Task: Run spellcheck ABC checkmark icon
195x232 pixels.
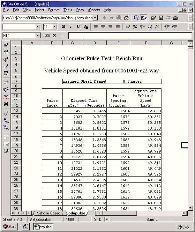Action: tap(6, 90)
